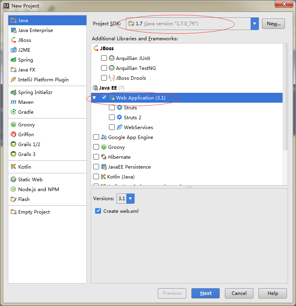Click the Grails 3 icon
The width and height of the screenshot is (296, 306).
coord(13,154)
